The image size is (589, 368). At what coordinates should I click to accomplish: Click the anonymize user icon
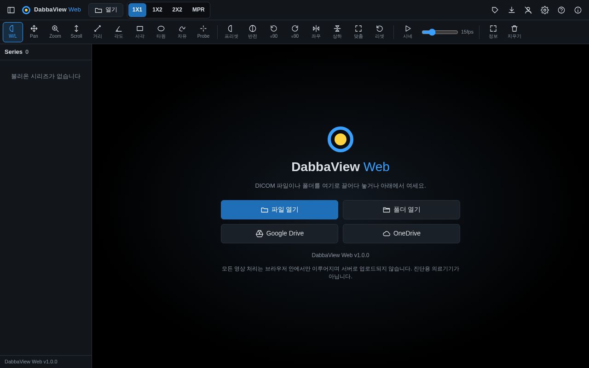tap(528, 10)
